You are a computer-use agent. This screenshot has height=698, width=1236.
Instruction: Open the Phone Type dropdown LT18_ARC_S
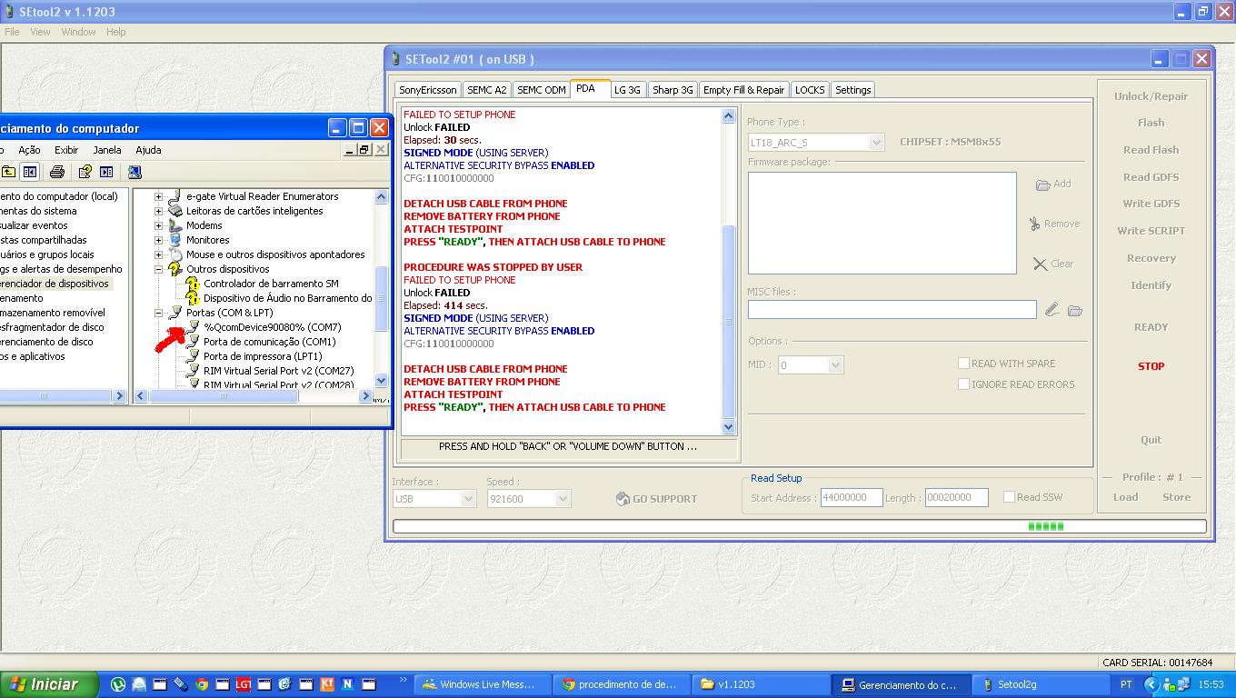click(876, 143)
